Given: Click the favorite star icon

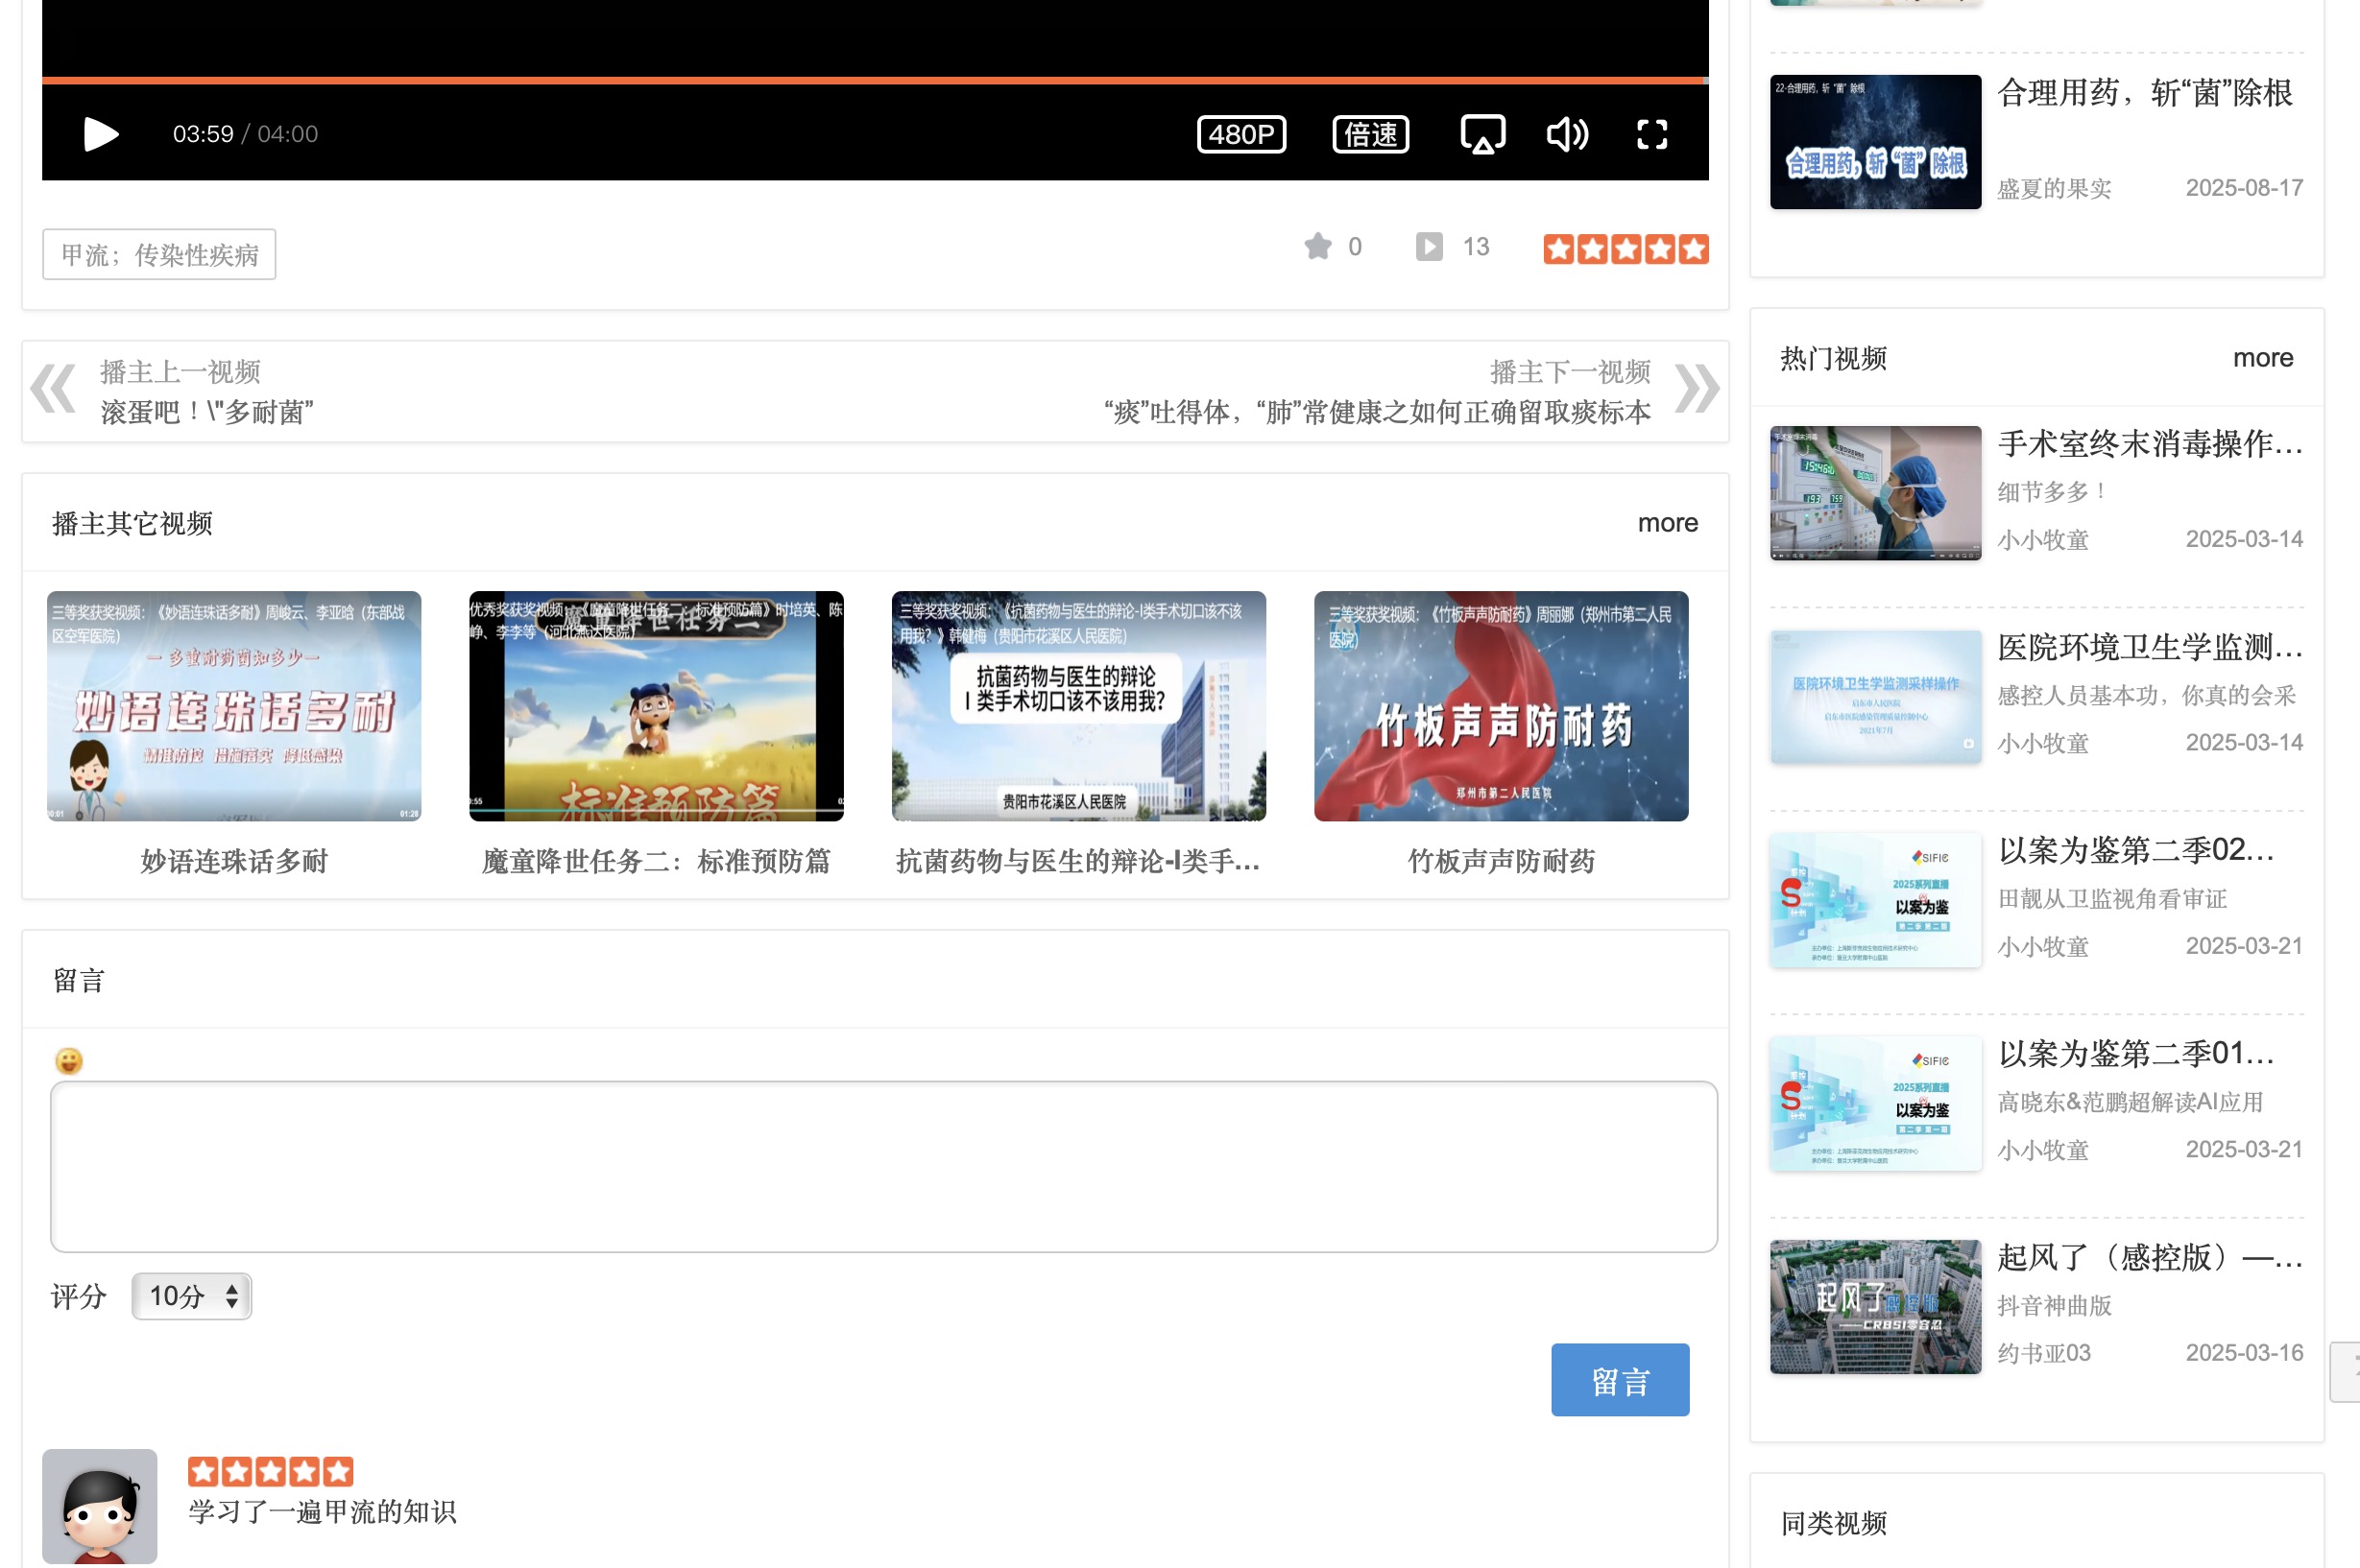Looking at the screenshot, I should point(1317,246).
